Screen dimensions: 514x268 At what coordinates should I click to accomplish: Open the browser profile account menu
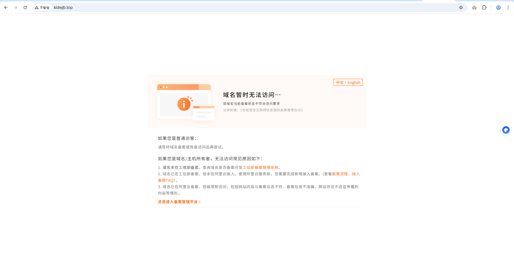coord(498,8)
